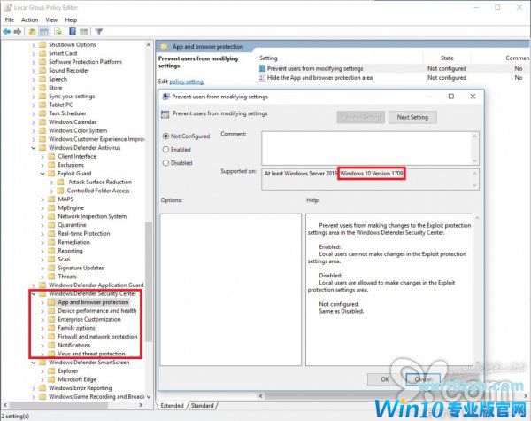
Task: Click the Next Setting button
Action: (x=412, y=117)
